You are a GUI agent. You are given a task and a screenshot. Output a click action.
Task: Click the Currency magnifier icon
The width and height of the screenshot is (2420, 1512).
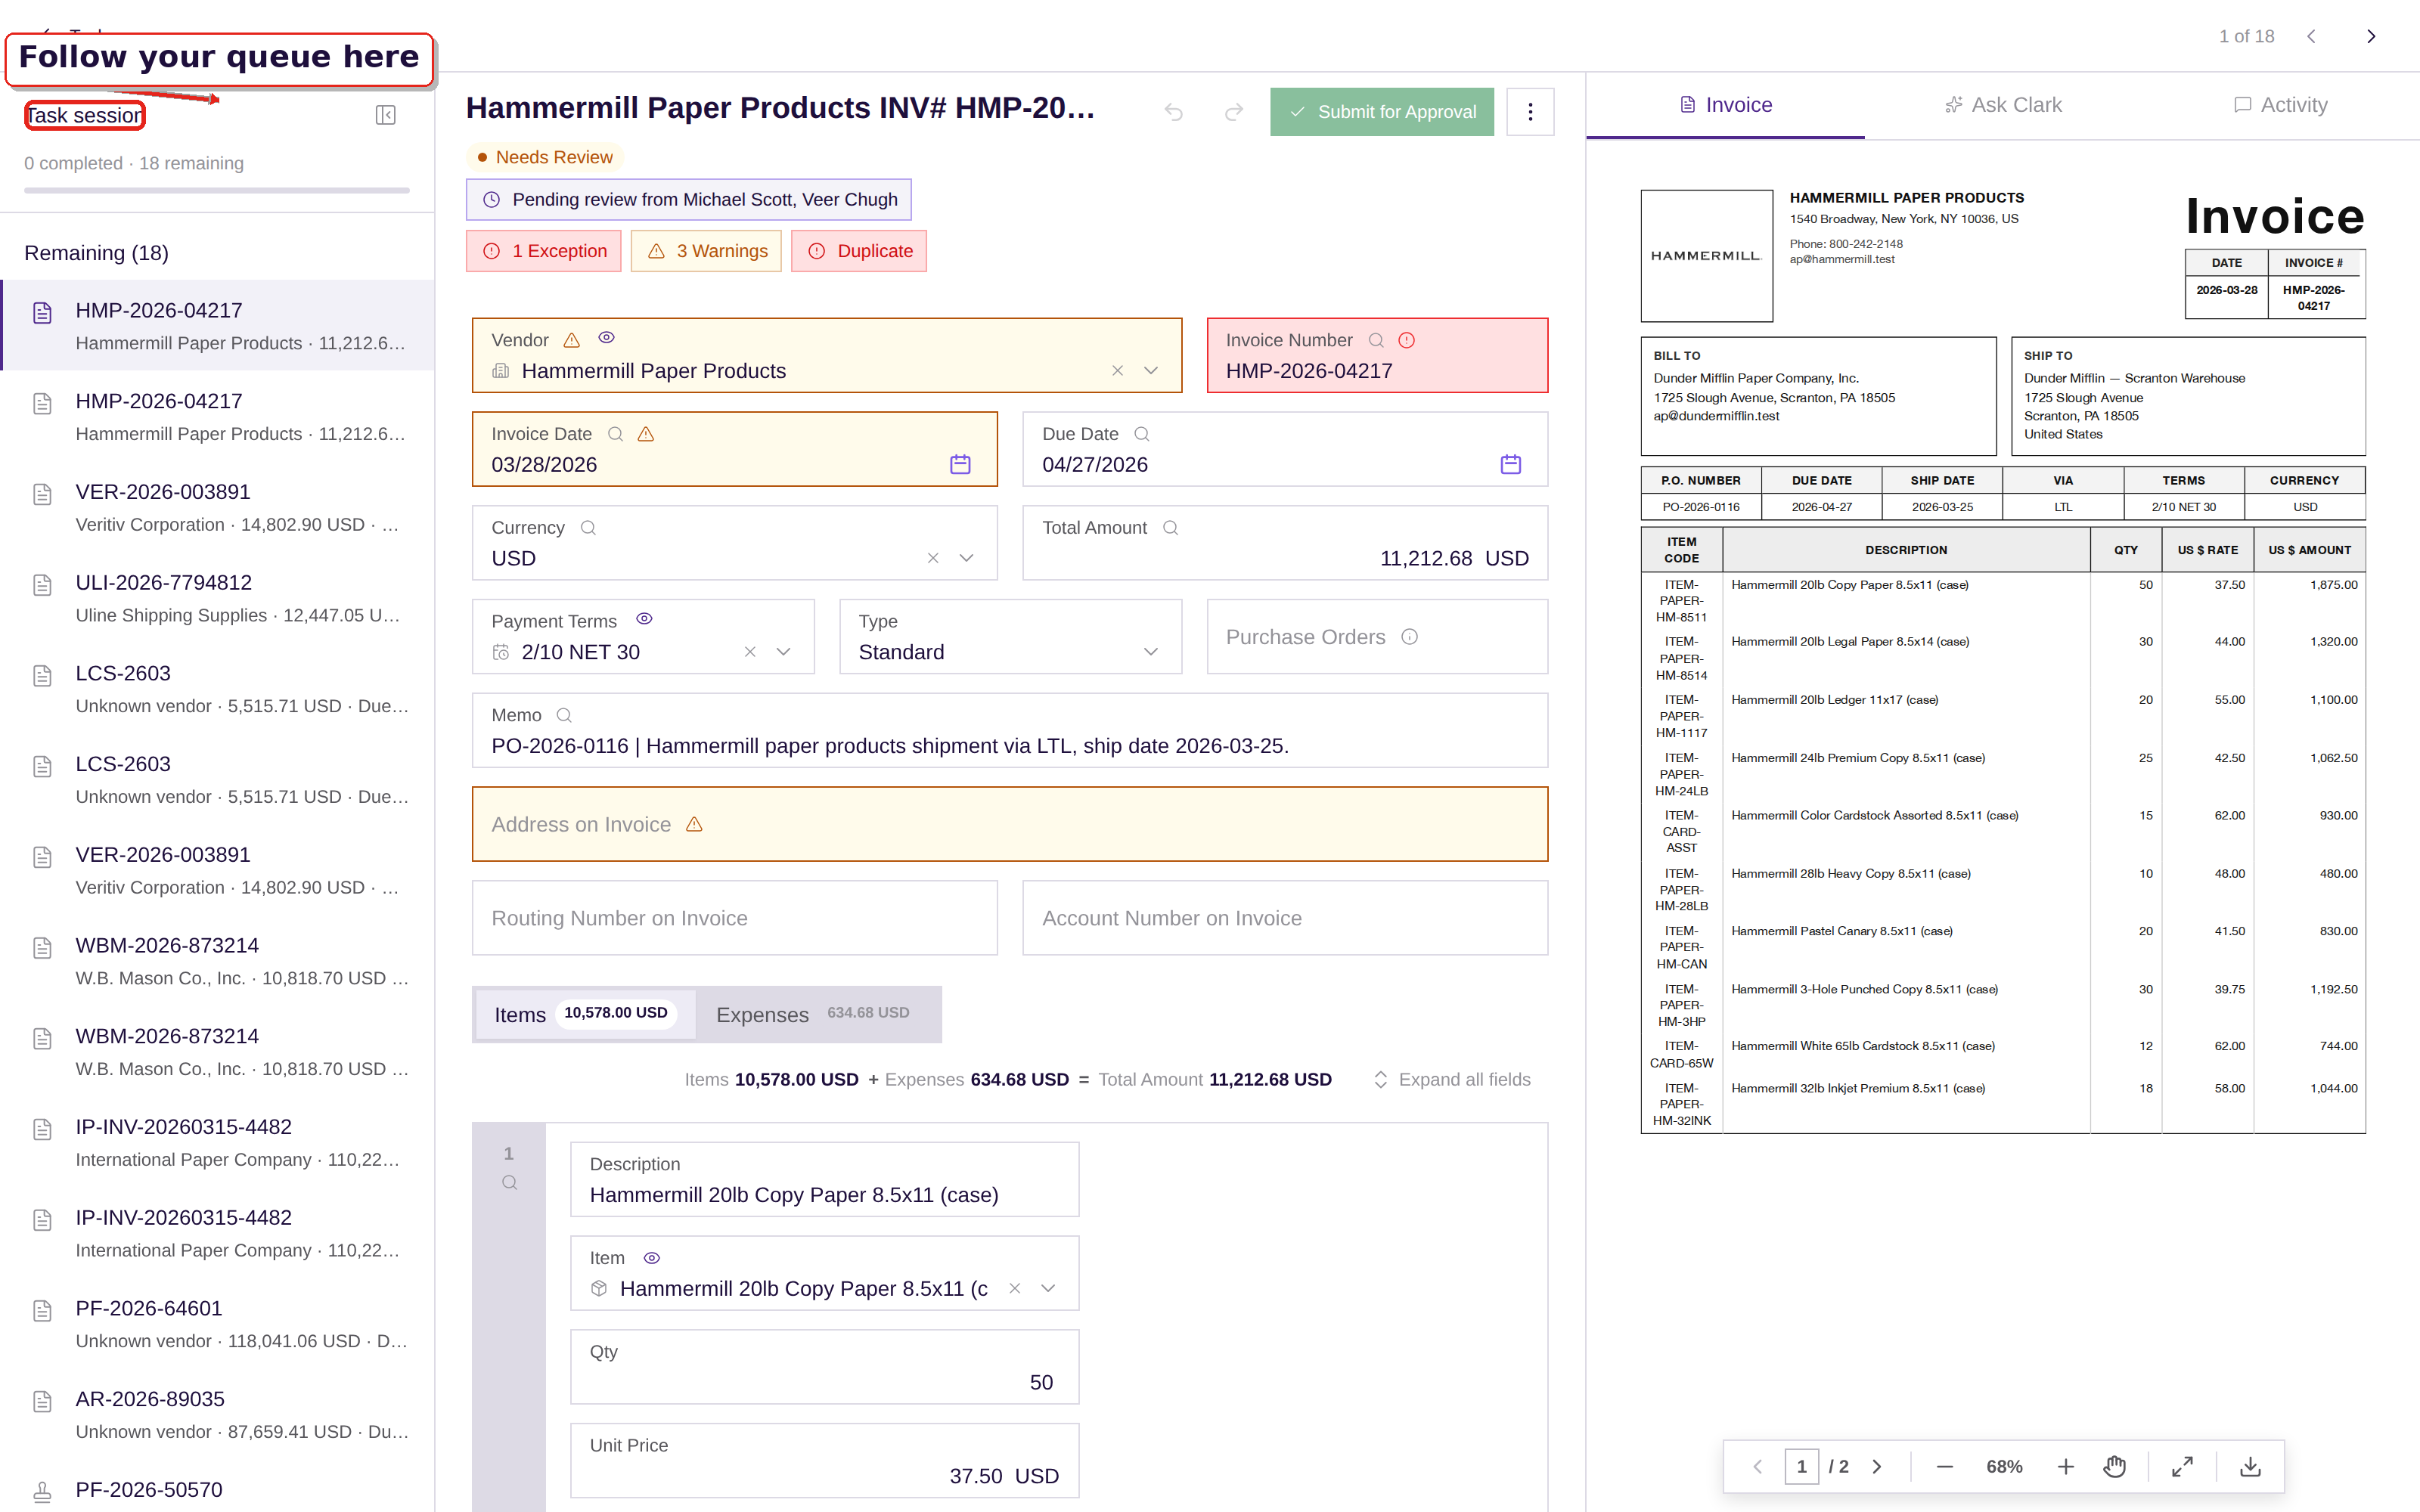point(588,528)
